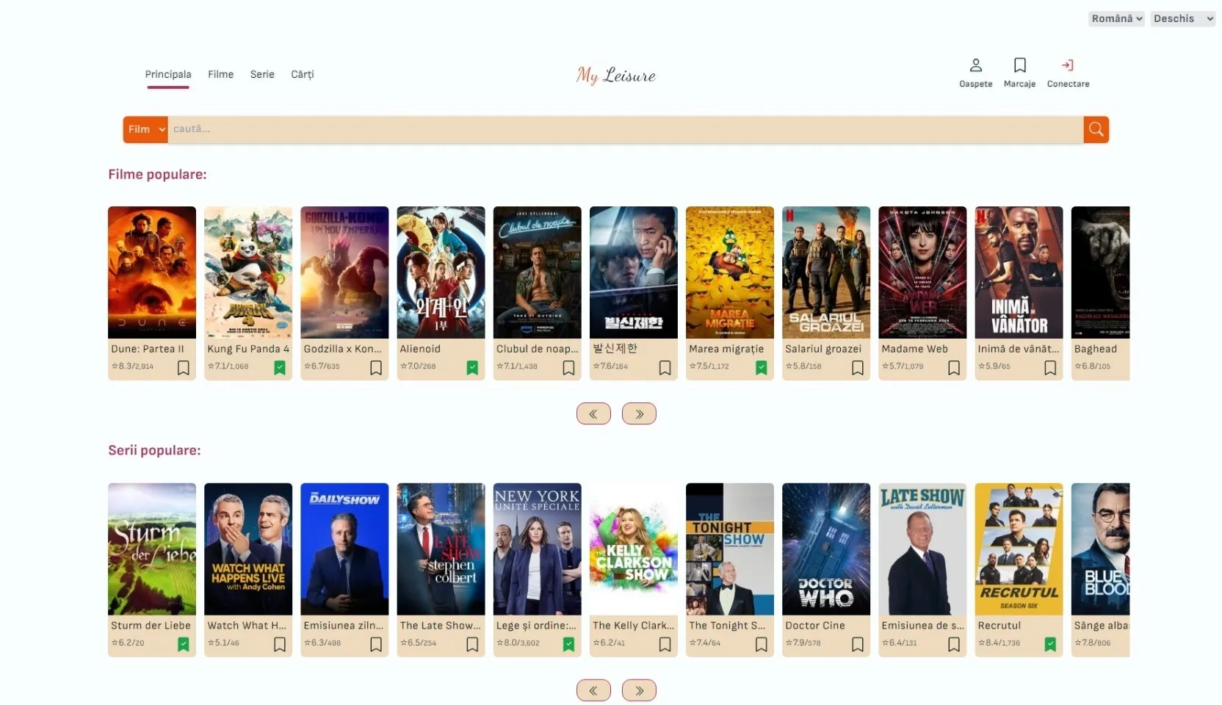Go to next page of popular films
The image size is (1222, 705).
pyautogui.click(x=639, y=414)
